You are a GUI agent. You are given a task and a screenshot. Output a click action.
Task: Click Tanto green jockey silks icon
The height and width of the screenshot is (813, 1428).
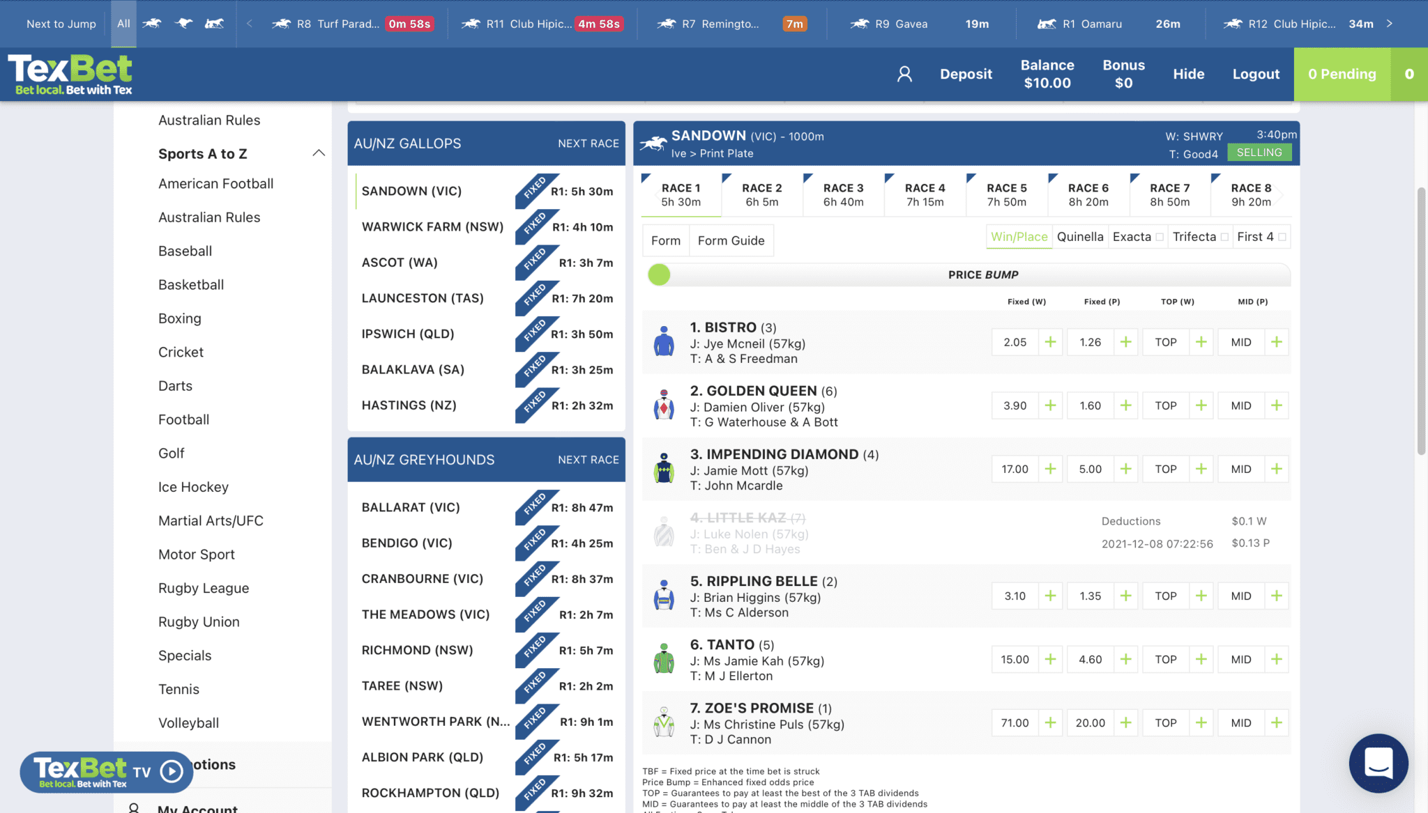(664, 658)
